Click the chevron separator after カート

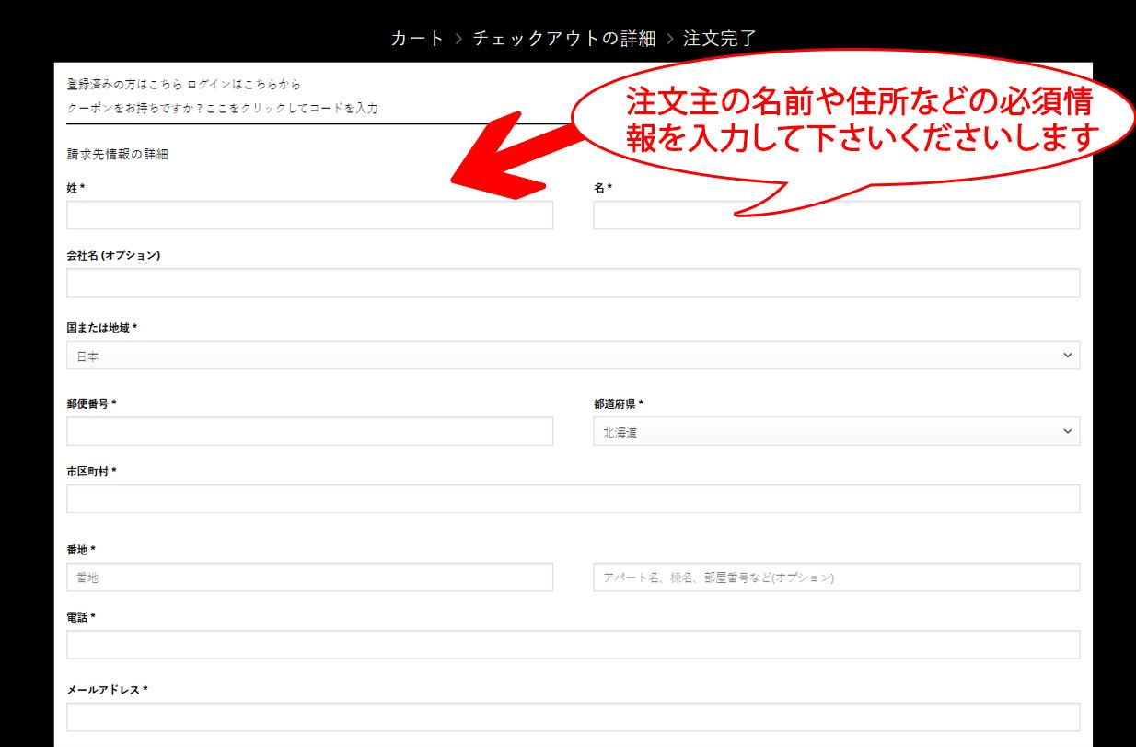(x=459, y=39)
